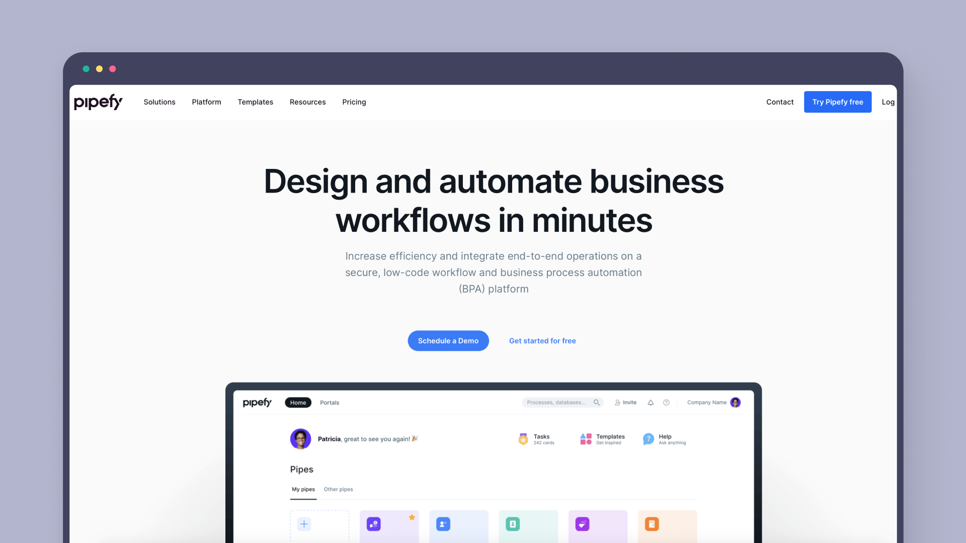966x543 pixels.
Task: Expand the Solutions navigation dropdown
Action: pyautogui.click(x=159, y=102)
